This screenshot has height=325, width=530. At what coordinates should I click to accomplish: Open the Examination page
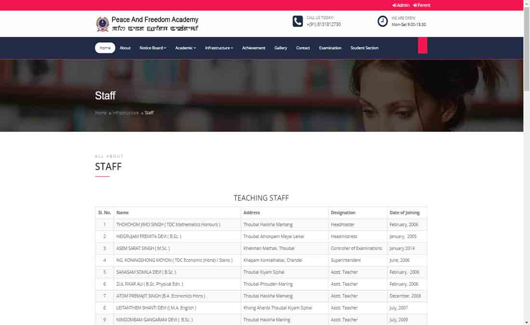point(330,48)
